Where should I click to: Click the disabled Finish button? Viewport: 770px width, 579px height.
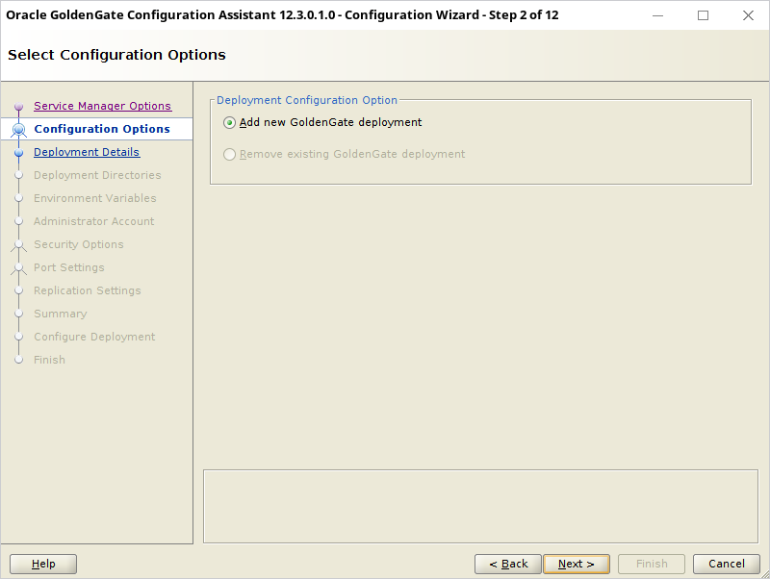(x=652, y=564)
